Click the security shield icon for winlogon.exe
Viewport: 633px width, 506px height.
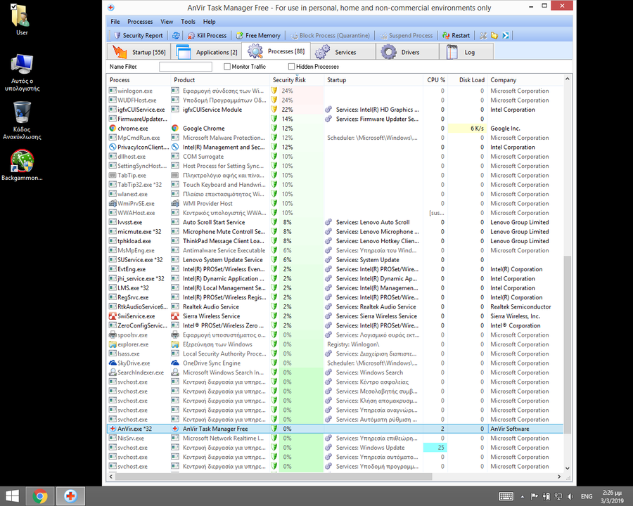[x=274, y=91]
